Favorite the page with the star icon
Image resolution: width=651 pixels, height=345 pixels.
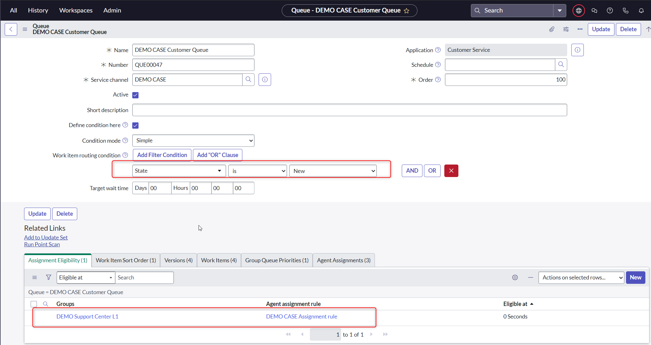point(406,11)
